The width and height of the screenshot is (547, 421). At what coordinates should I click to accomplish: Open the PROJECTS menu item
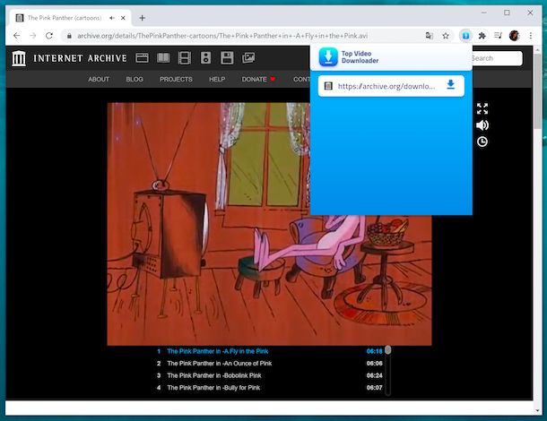click(x=176, y=79)
